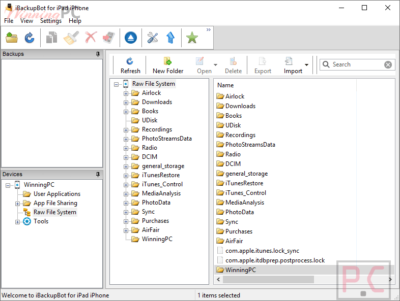
Task: Select Purchases folder in file list
Action: tap(239, 231)
